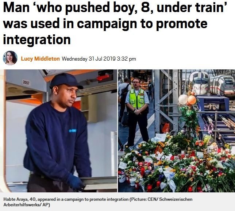Click the red candles in the memorial
This screenshot has width=235, height=211.
click(x=145, y=167)
